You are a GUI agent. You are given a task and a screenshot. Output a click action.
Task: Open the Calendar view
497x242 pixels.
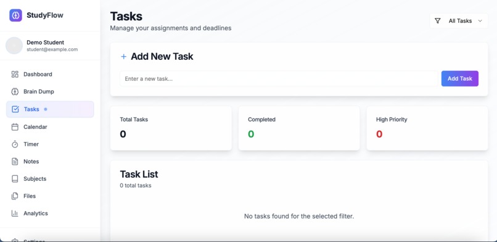coord(50,127)
